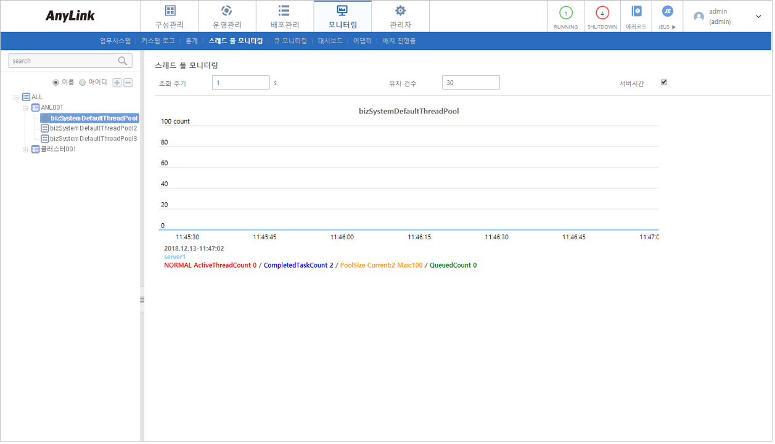Click the SHUTDOWN status circle icon

(602, 13)
